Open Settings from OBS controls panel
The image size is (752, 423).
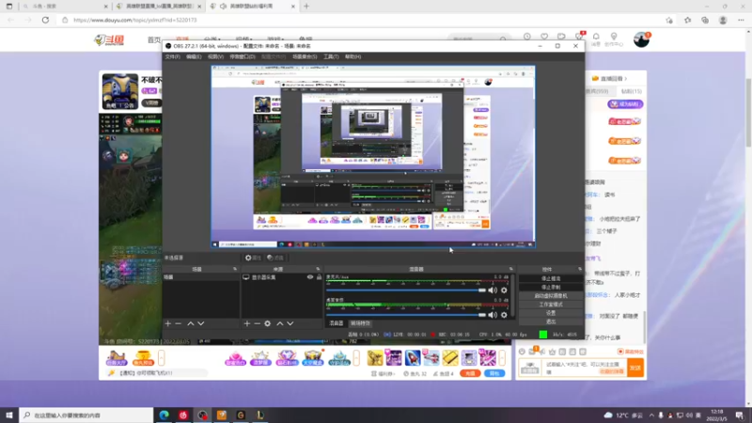coord(551,313)
